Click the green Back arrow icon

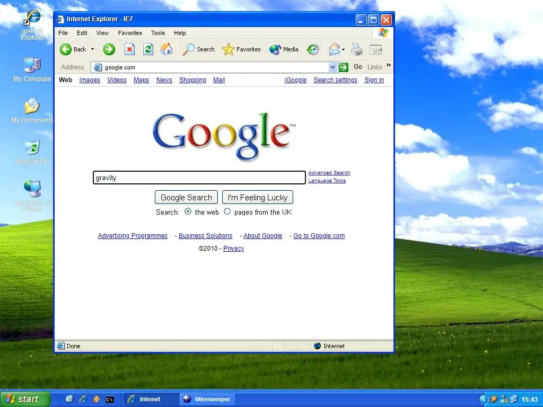65,49
